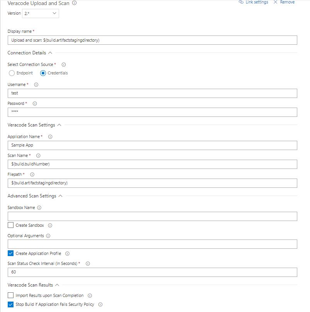Click into the Filepath input field
310x312 pixels.
click(152, 183)
